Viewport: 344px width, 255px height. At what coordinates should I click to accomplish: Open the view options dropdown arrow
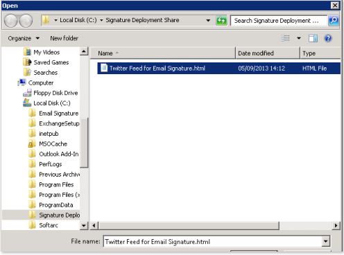[x=299, y=38]
